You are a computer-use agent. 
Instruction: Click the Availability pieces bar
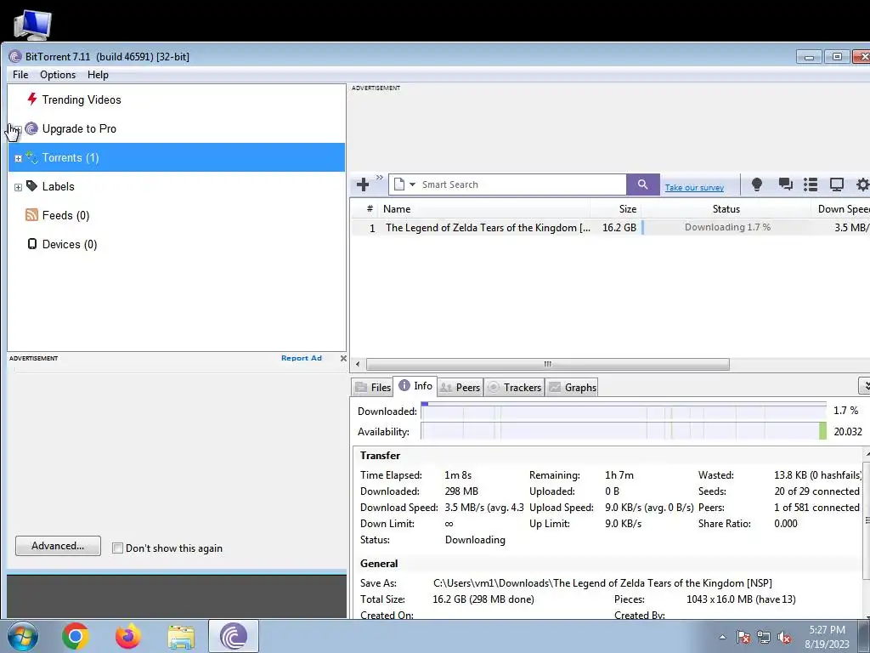(624, 431)
